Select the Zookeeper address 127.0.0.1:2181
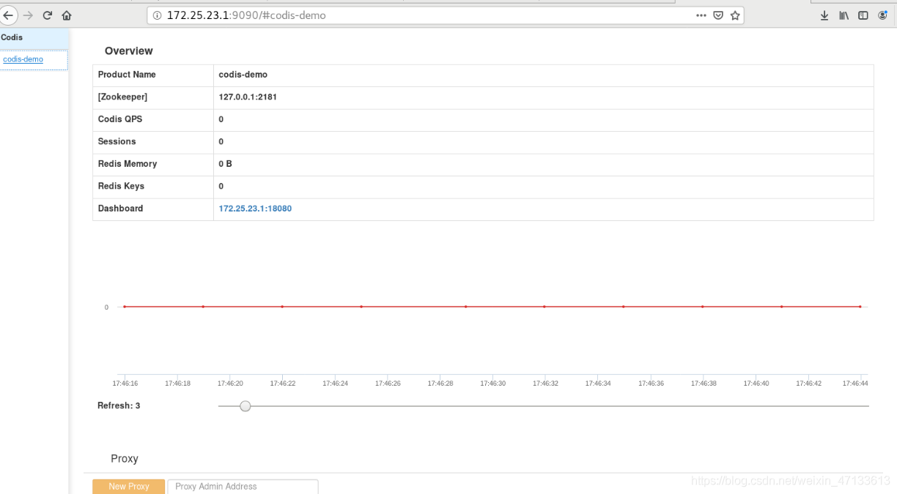 pos(248,97)
